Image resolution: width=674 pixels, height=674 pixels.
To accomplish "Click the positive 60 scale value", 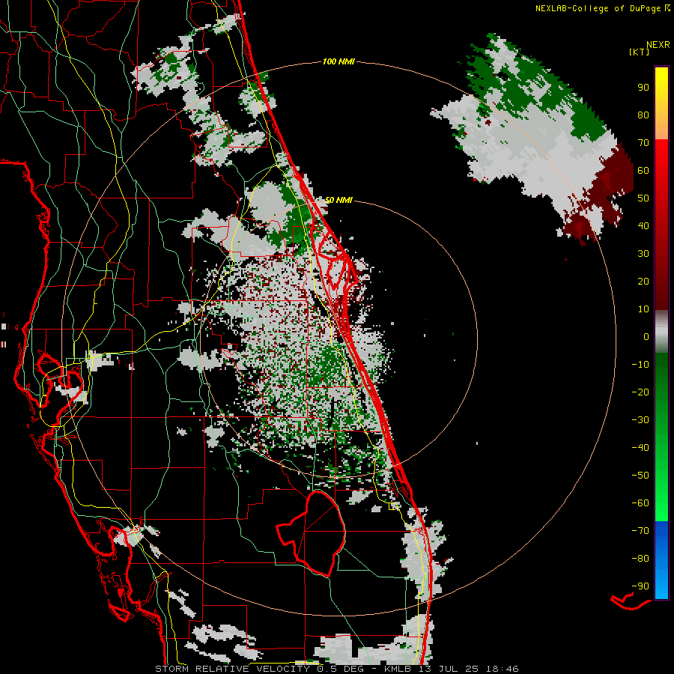I will [643, 170].
